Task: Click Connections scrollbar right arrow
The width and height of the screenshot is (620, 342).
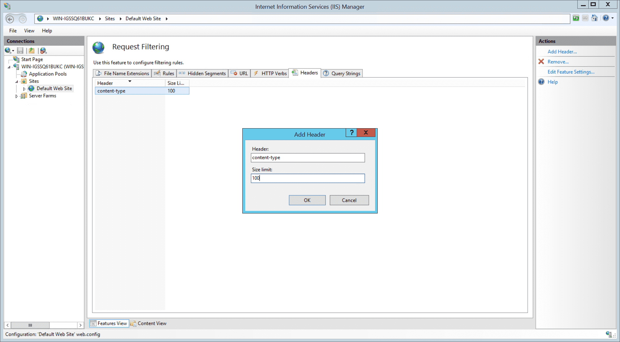Action: [80, 325]
